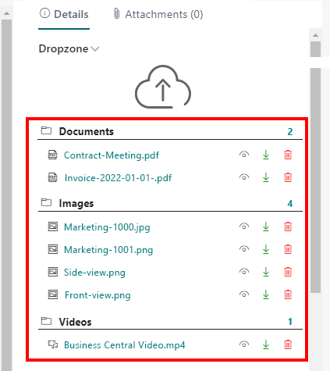Preview Marketing-1001.png with eye icon

pyautogui.click(x=244, y=249)
